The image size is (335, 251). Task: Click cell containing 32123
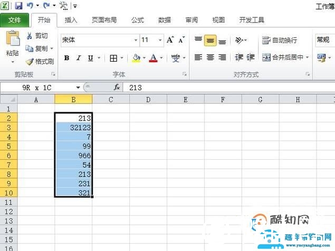pos(73,128)
